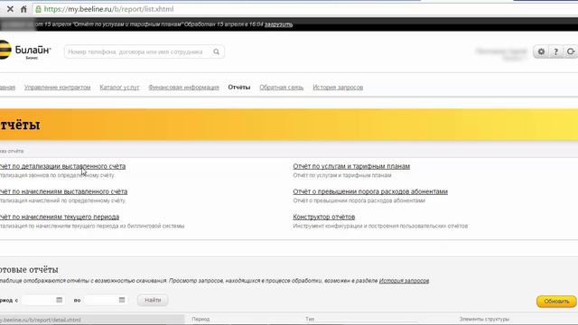Stop loading with the browser X button

(x=10, y=9)
